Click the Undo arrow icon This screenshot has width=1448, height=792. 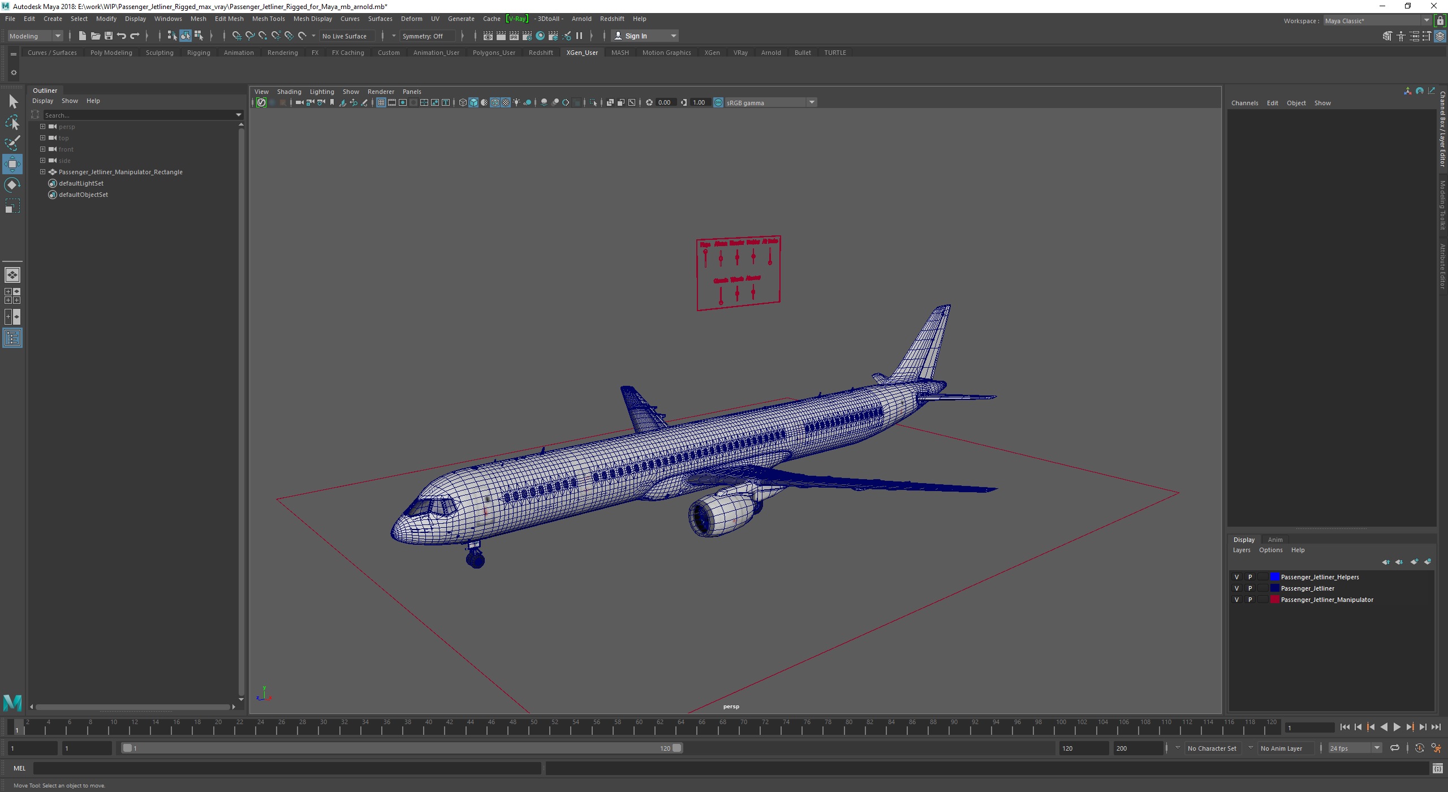(x=121, y=36)
